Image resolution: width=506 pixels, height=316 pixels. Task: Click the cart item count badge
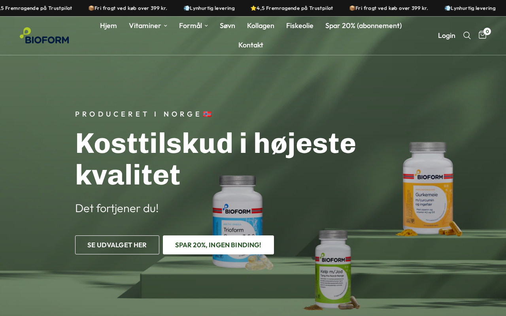[x=487, y=32]
